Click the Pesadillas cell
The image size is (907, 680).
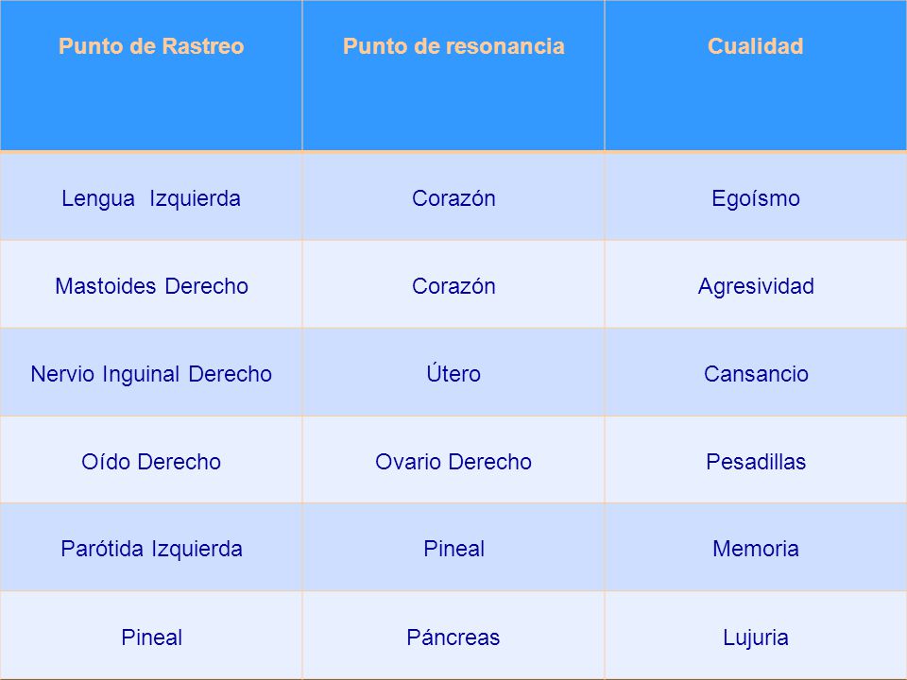[756, 462]
